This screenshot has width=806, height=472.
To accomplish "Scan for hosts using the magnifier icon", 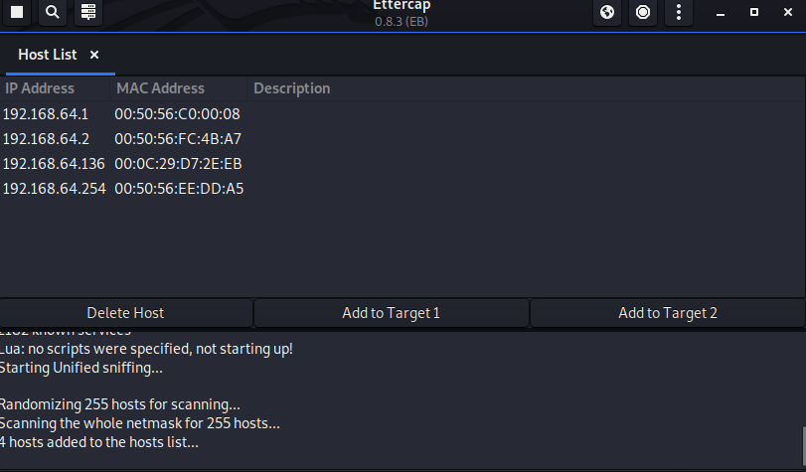I will [x=52, y=12].
